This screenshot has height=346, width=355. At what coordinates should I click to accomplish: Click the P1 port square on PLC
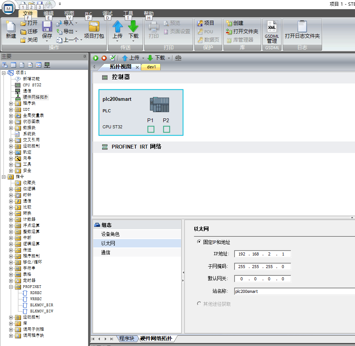[x=151, y=129]
